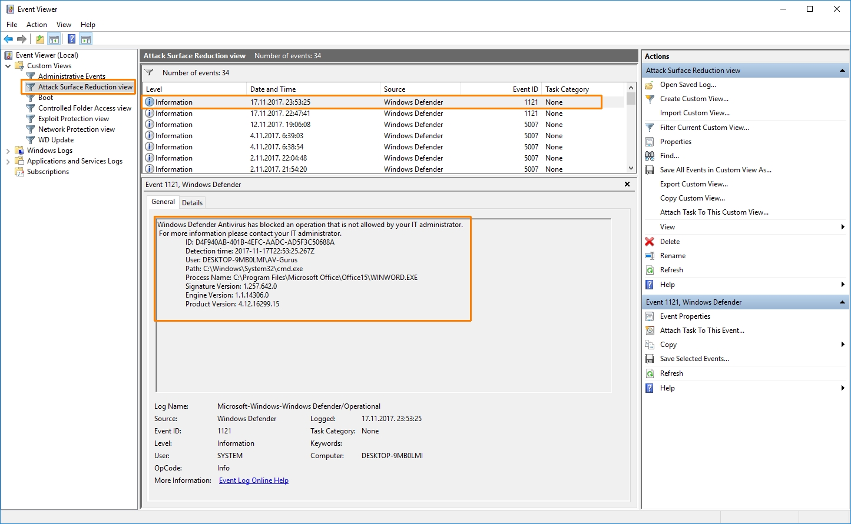
Task: Click the Filter Current Custom View funnel icon
Action: coord(650,128)
